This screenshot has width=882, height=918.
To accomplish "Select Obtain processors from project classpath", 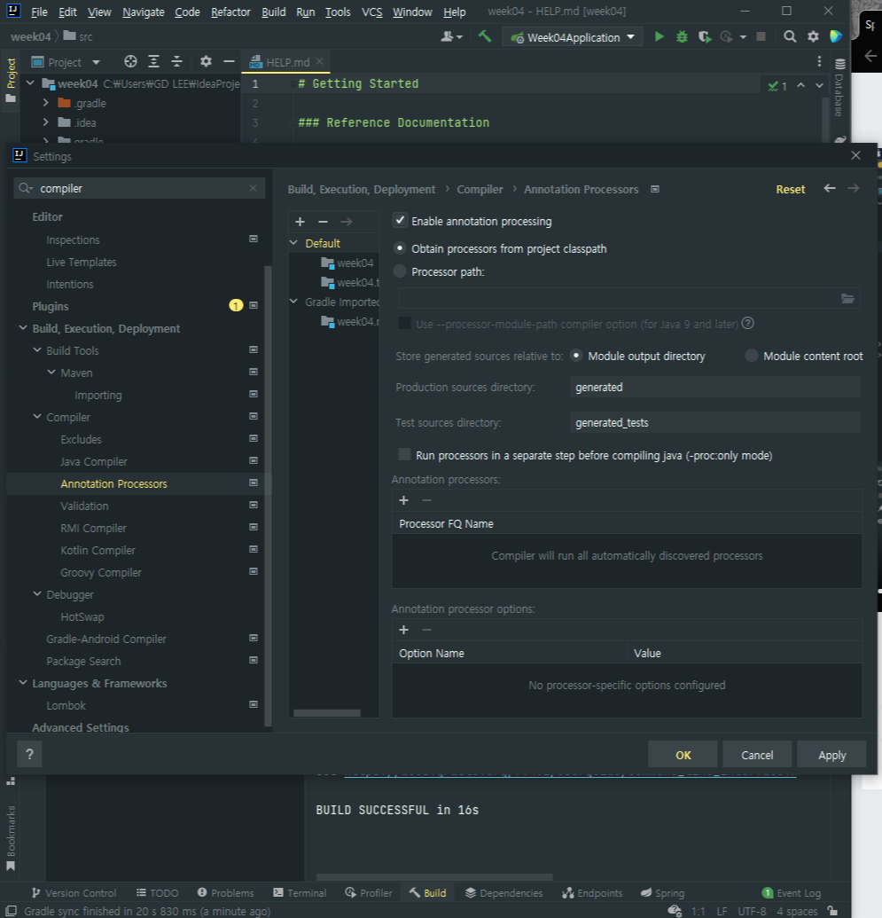I will 400,248.
